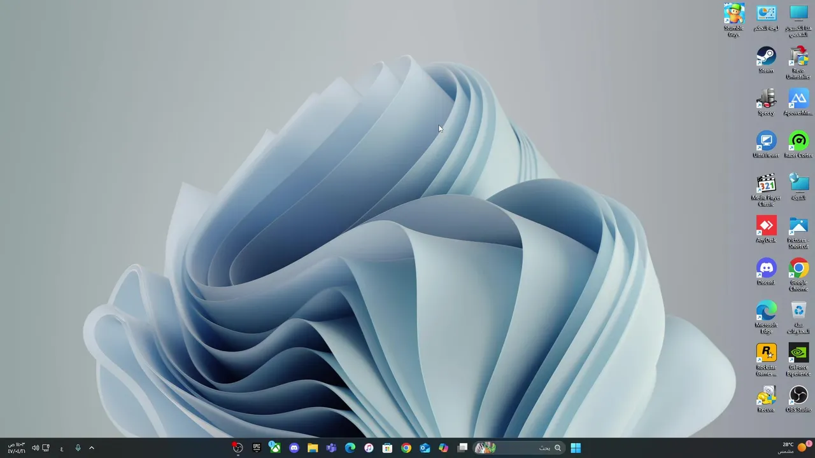Screen dimensions: 815x458
Task: Open the volume control tray icon
Action: click(36, 448)
